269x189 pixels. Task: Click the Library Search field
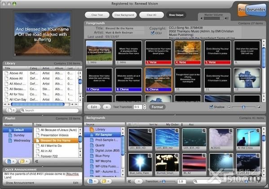[x=49, y=110]
